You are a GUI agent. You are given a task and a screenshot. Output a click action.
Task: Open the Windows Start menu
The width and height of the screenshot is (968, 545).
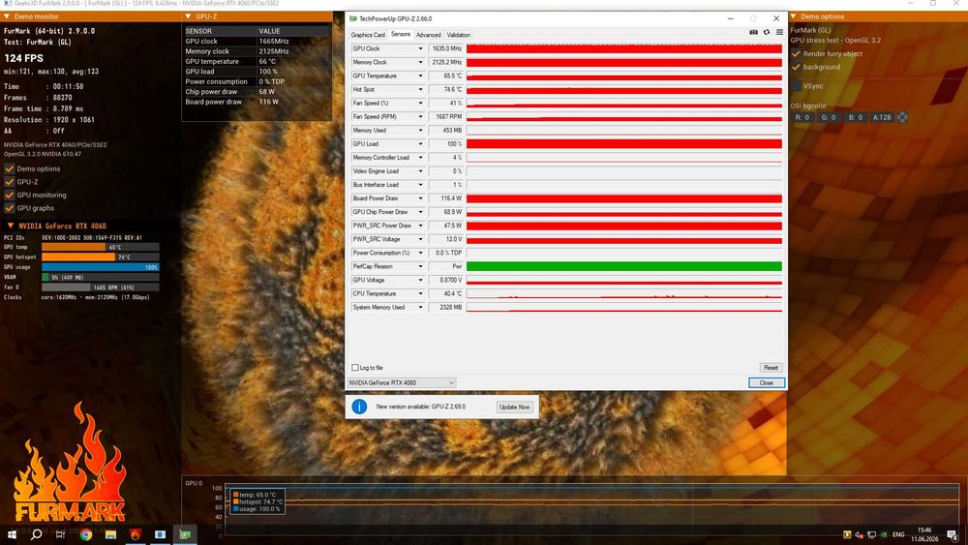12,534
